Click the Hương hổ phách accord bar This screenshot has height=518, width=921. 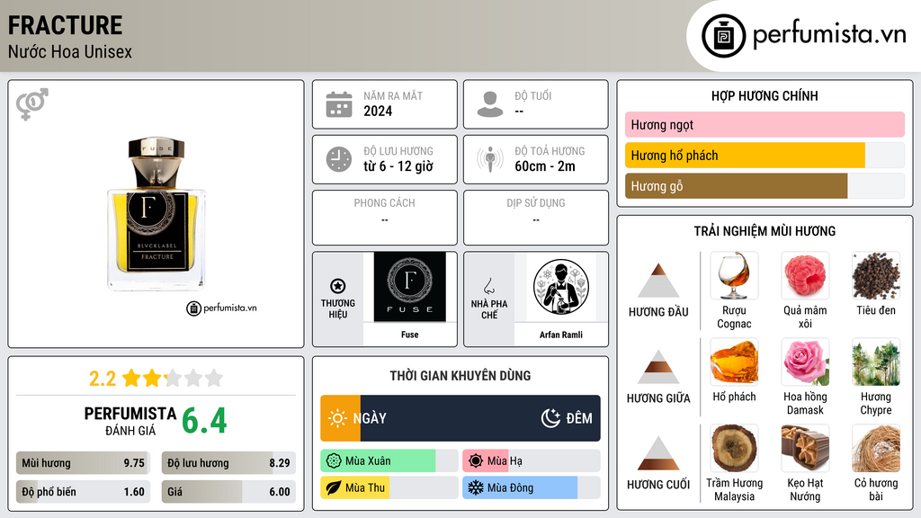(765, 155)
